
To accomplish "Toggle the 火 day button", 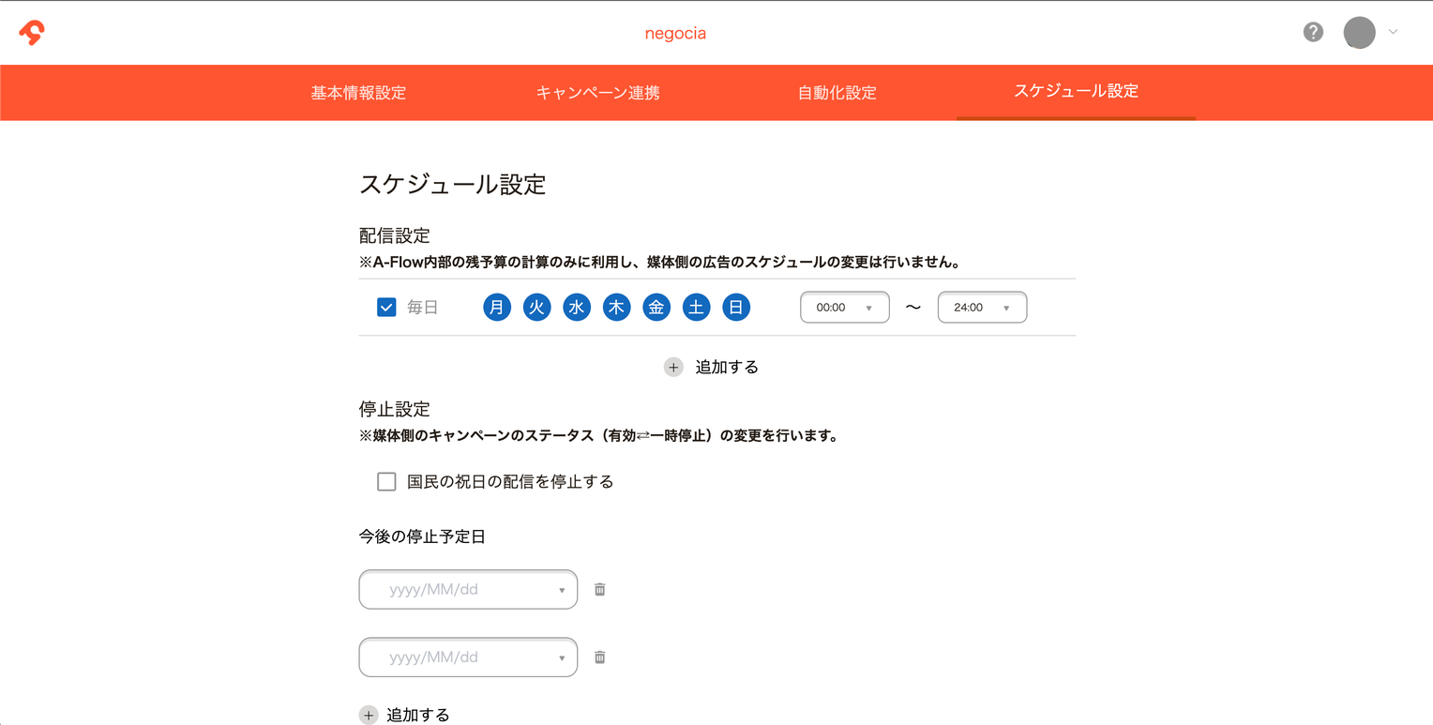I will pyautogui.click(x=536, y=308).
